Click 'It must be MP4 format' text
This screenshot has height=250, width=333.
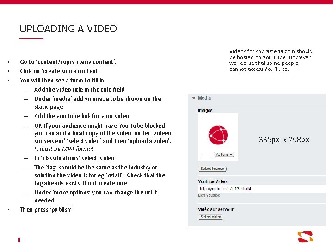[64, 149]
